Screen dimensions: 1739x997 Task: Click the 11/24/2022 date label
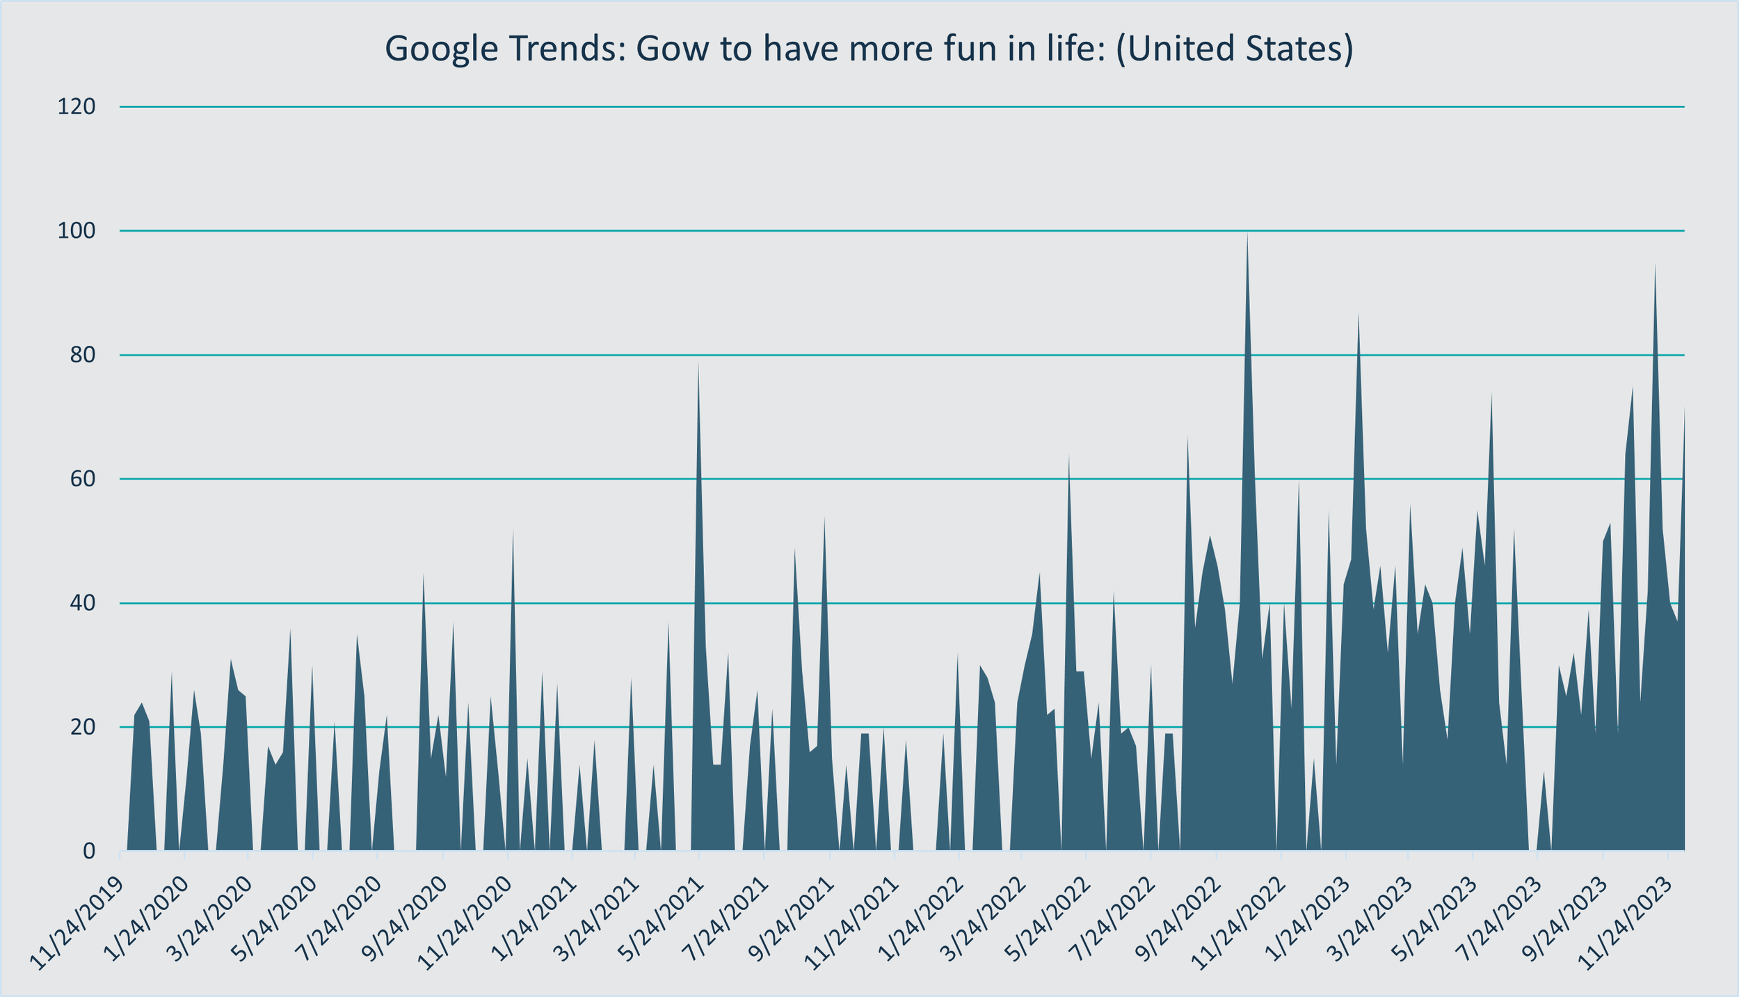coord(1238,923)
